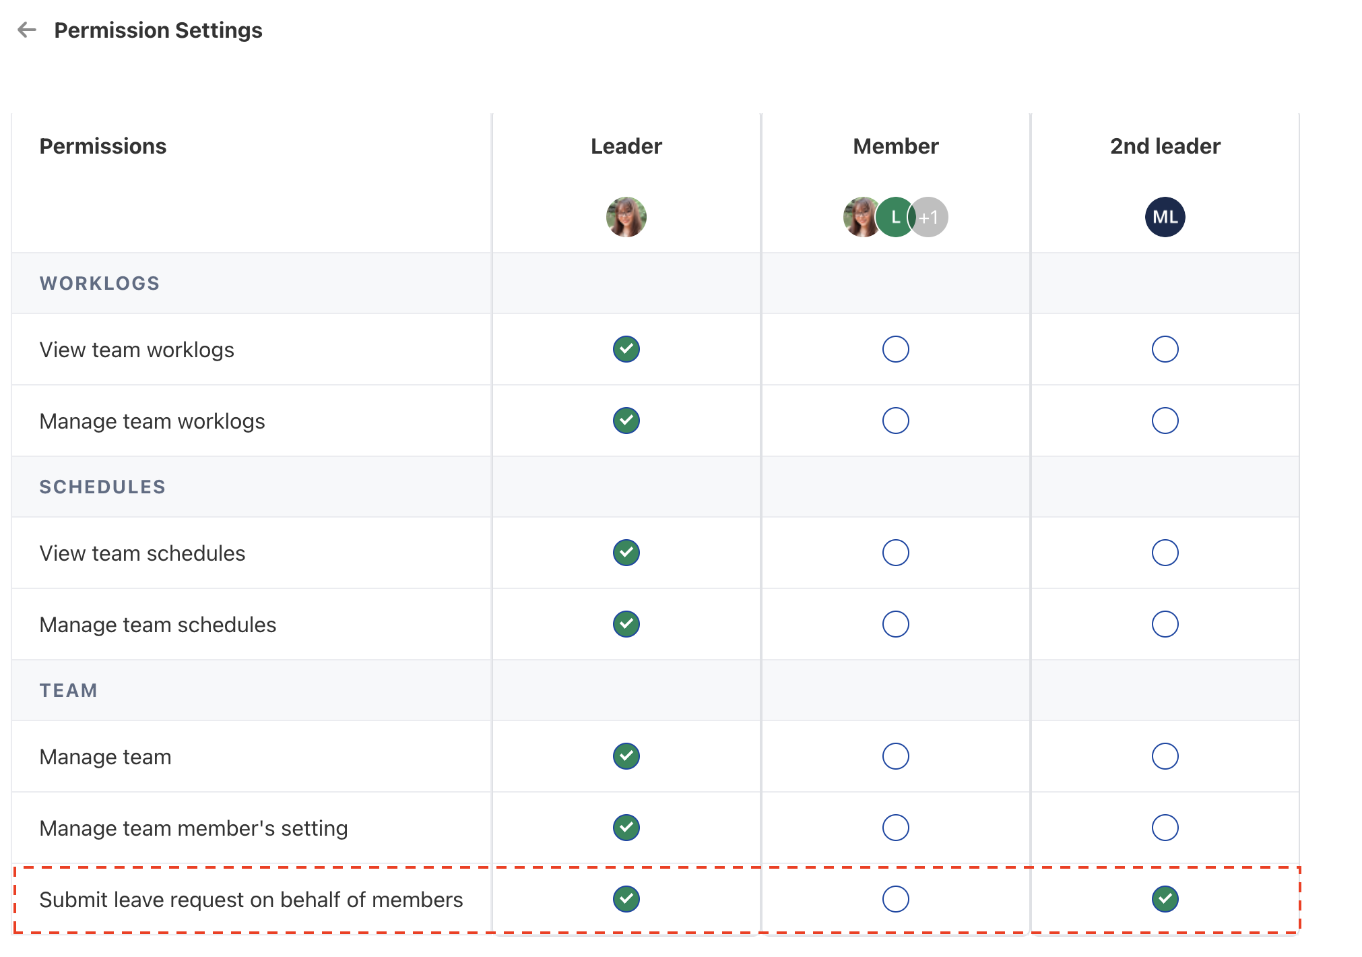The width and height of the screenshot is (1362, 957).
Task: Enable Manage team member's setting for Member
Action: [895, 828]
